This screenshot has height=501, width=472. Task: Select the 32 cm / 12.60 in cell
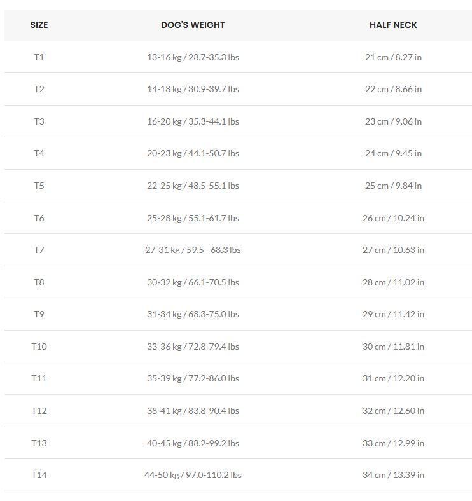tap(393, 411)
